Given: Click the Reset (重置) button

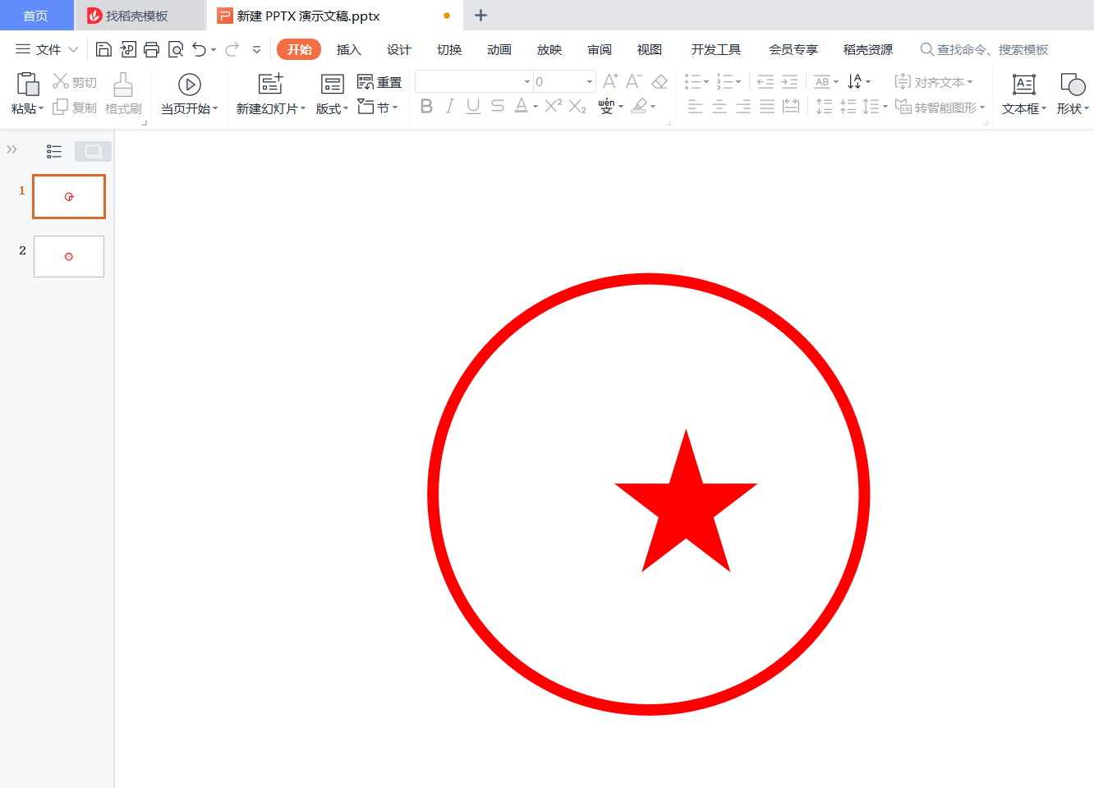Looking at the screenshot, I should [x=379, y=82].
